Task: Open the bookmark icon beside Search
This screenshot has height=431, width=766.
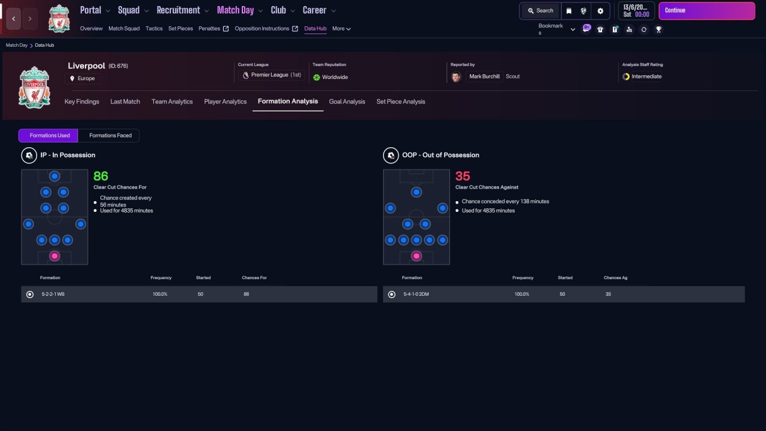Action: click(569, 11)
